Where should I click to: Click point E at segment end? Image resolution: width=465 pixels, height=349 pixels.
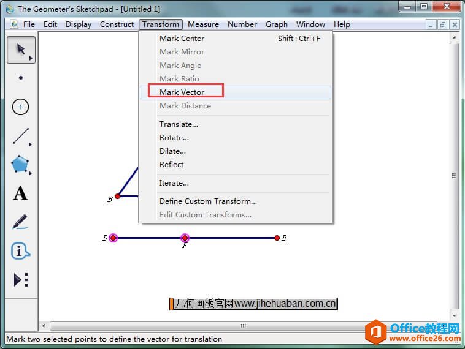click(x=277, y=238)
